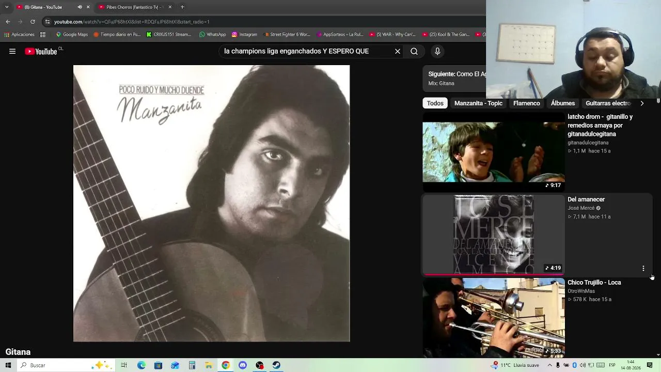Open File Explorer from the taskbar
This screenshot has height=372, width=661.
[x=209, y=365]
